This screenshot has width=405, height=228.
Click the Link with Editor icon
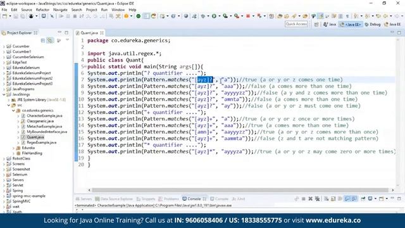50,41
